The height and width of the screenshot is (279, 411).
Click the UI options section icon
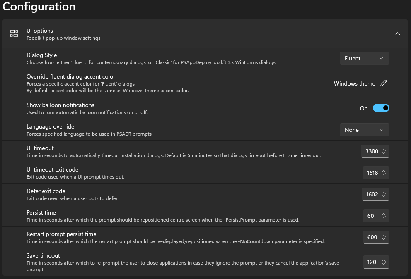click(x=14, y=33)
